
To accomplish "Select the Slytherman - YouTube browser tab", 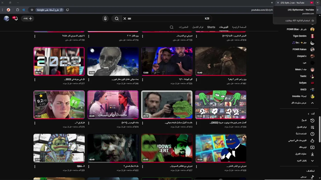I will 295,3.
